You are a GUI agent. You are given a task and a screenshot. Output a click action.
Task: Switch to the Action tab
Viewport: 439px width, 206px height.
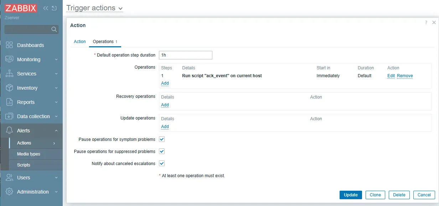(79, 42)
